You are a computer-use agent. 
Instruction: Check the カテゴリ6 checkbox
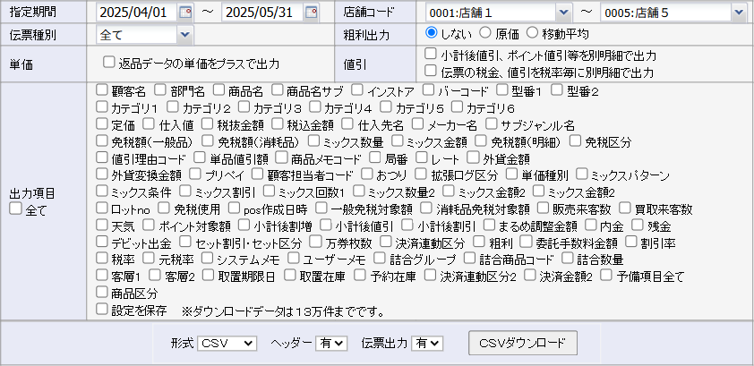tap(457, 106)
